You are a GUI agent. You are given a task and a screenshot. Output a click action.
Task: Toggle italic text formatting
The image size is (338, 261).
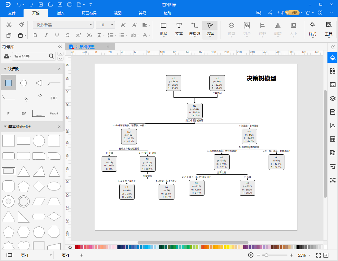point(46,35)
